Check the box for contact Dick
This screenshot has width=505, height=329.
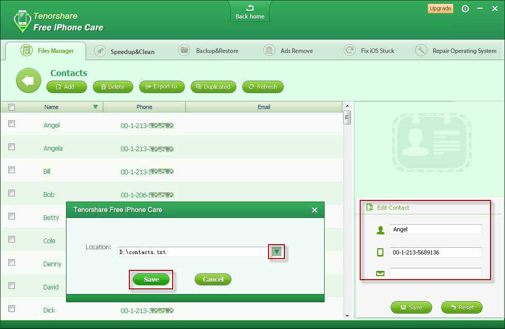[11, 309]
